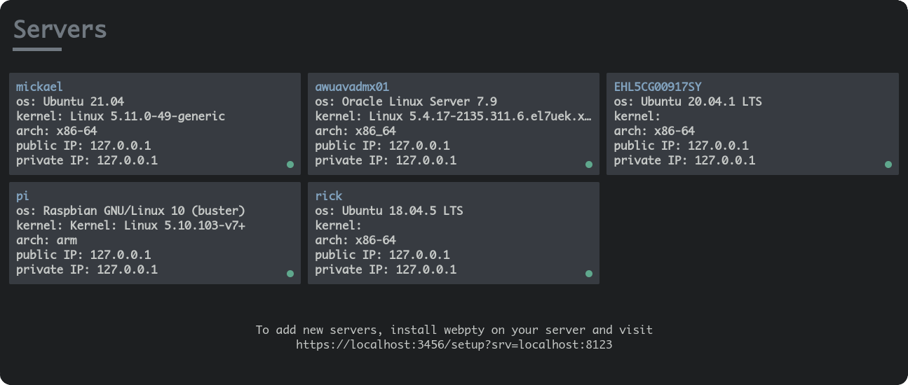Click the Oracle Linux Server 7.9 os line
This screenshot has height=385, width=908.
click(x=406, y=101)
